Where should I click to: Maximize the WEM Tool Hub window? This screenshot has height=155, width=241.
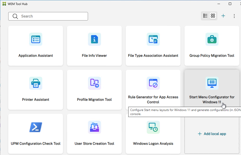click(230, 4)
